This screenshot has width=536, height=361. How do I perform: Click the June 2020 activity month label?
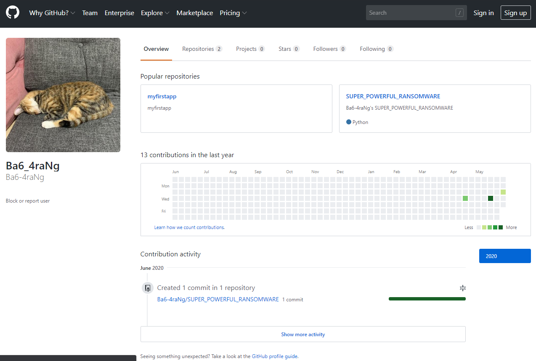tap(152, 268)
